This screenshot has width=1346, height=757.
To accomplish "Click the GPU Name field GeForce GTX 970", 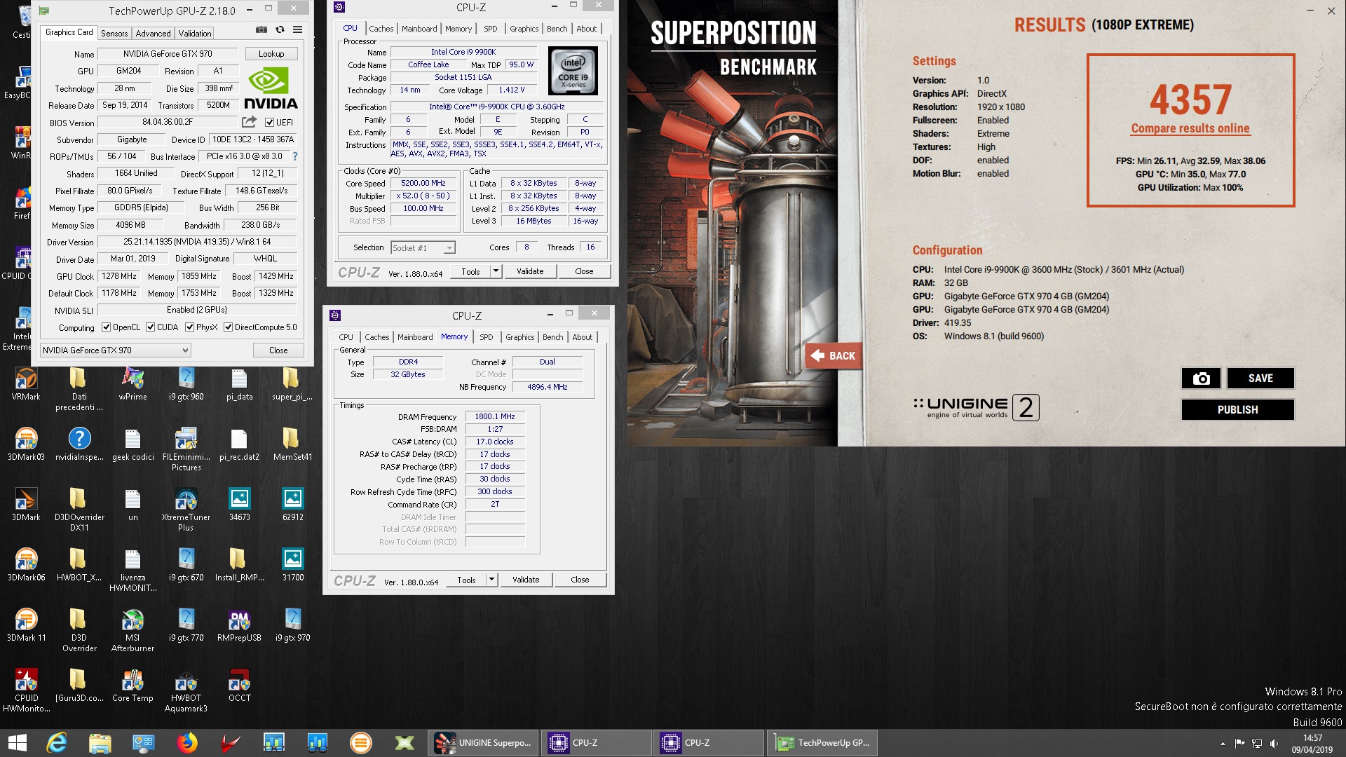I will [x=168, y=54].
